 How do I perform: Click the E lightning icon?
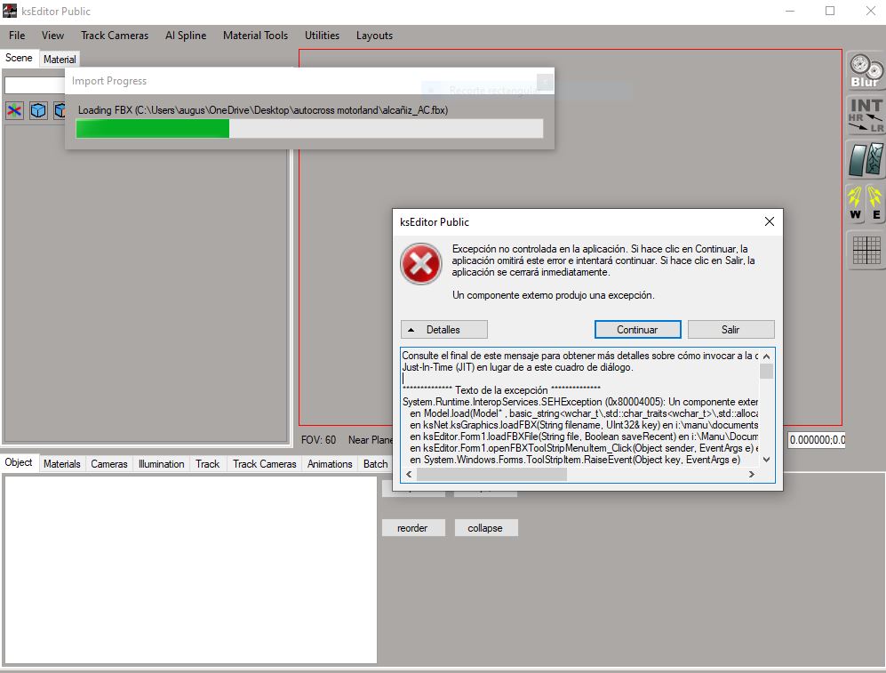[x=875, y=203]
